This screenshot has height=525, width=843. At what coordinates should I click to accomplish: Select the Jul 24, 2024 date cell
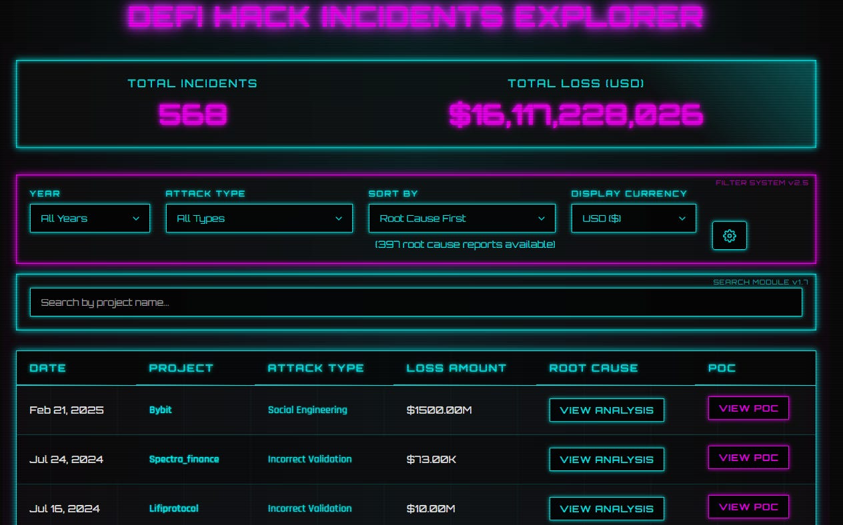click(66, 459)
